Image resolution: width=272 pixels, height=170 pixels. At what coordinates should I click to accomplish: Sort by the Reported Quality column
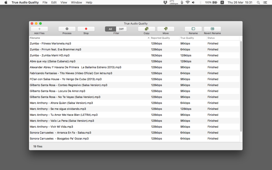tap(160, 38)
